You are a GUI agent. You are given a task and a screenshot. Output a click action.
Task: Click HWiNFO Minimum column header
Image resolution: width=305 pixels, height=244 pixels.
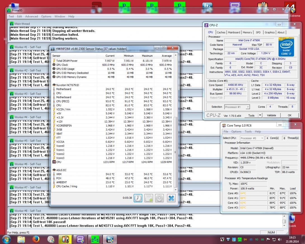[x=126, y=56]
